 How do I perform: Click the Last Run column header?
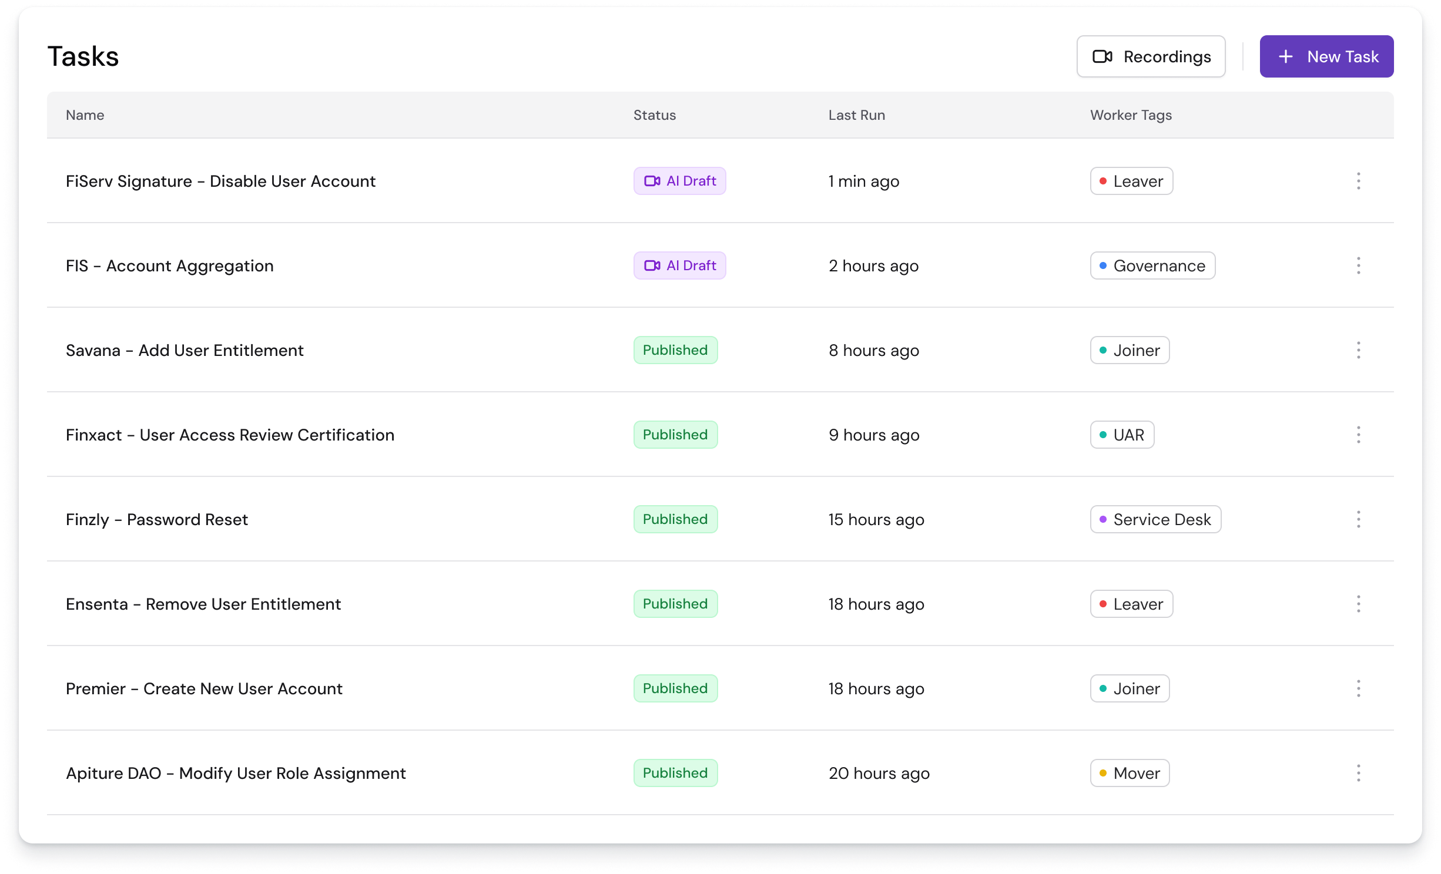856,115
